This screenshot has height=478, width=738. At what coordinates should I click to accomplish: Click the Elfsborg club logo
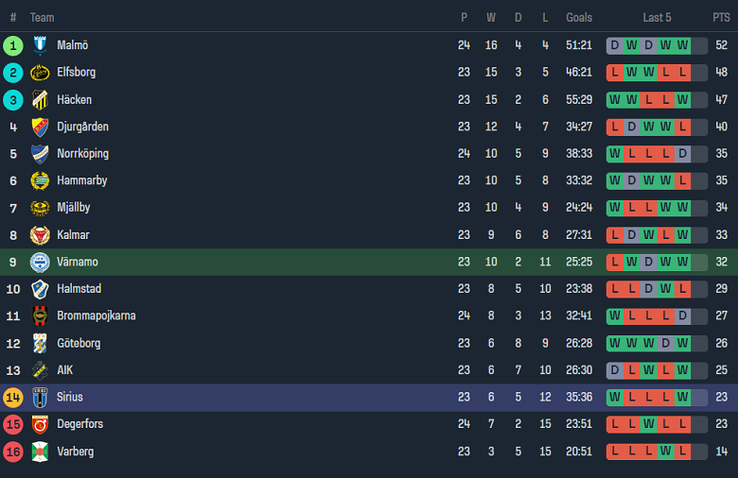[40, 73]
